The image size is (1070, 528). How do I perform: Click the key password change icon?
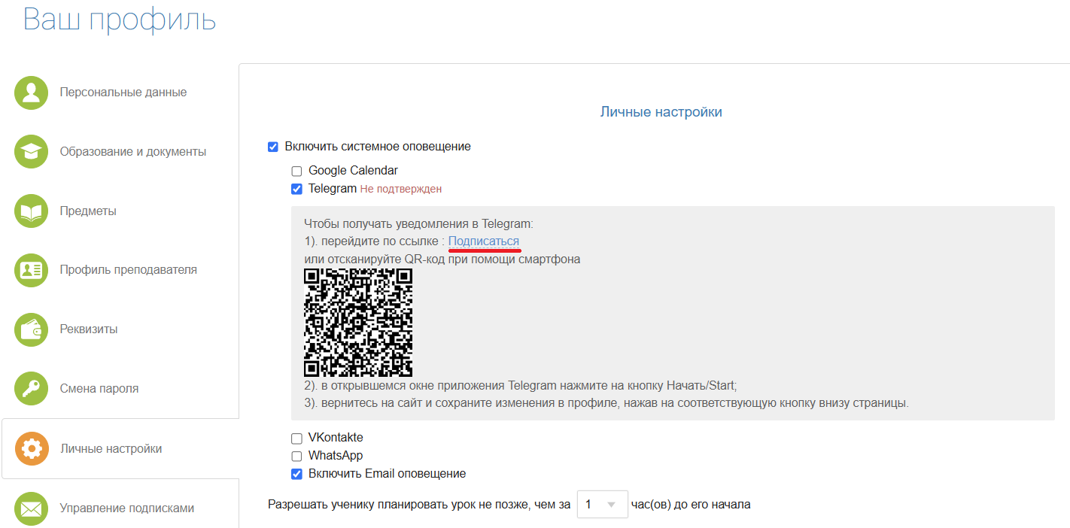[31, 389]
